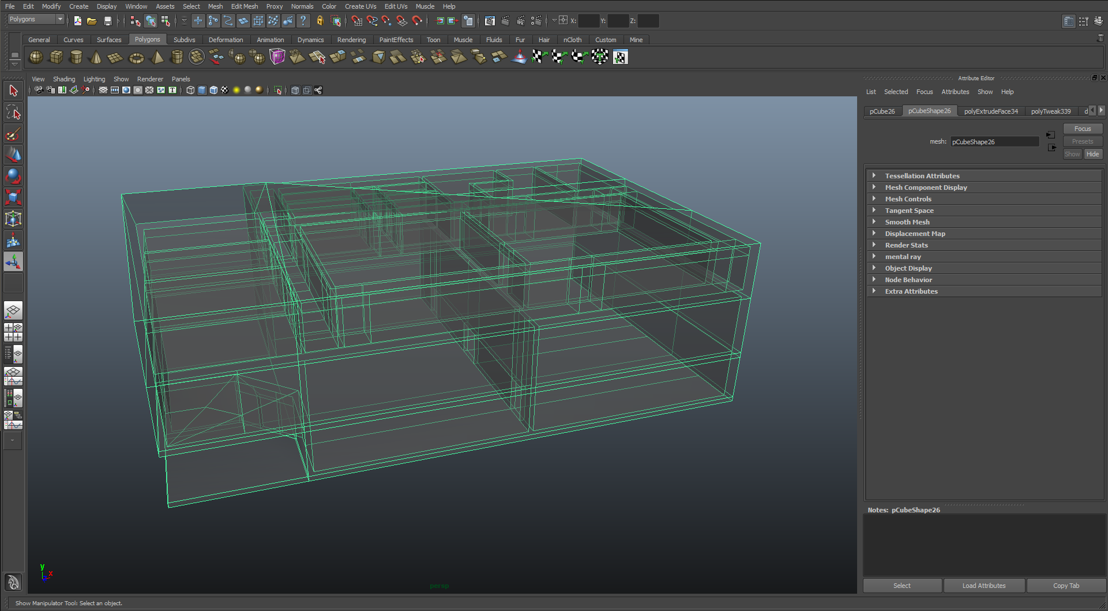The image size is (1108, 611).
Task: Click the Copy Tab button
Action: pos(1066,585)
